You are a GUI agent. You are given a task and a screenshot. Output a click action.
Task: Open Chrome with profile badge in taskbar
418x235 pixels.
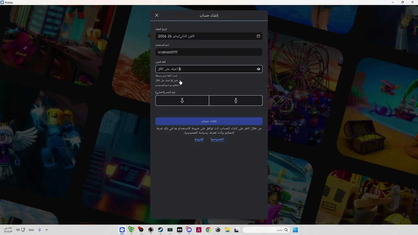click(131, 230)
